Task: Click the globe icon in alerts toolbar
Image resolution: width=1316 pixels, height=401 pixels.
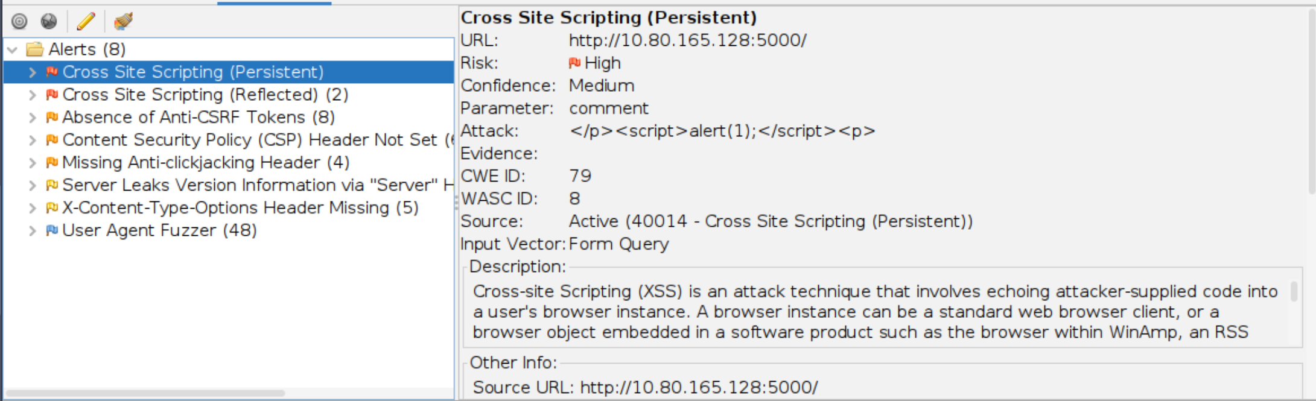Action: click(49, 22)
